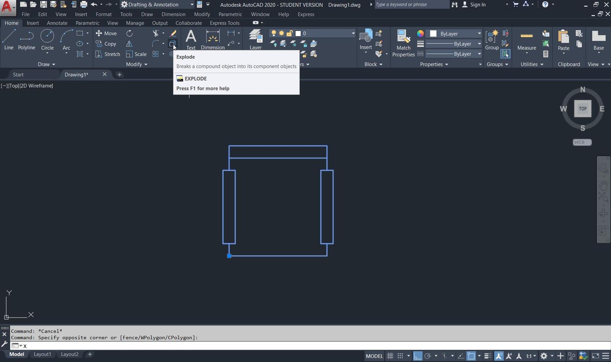Activate the Move command
The width and height of the screenshot is (611, 362).
pyautogui.click(x=107, y=33)
